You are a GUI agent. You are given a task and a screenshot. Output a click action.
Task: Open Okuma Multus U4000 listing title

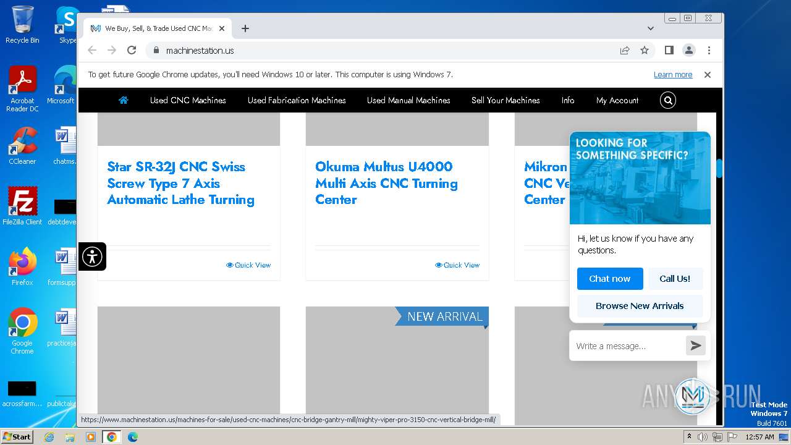pos(386,183)
